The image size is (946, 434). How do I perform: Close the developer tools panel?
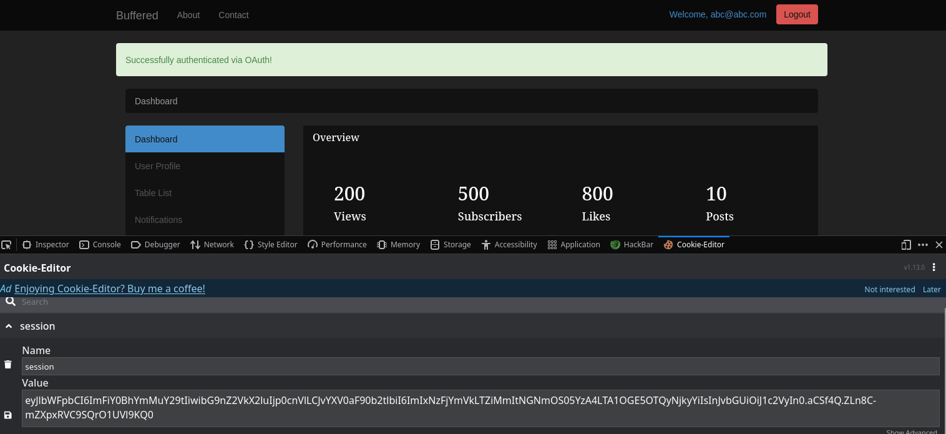tap(939, 245)
